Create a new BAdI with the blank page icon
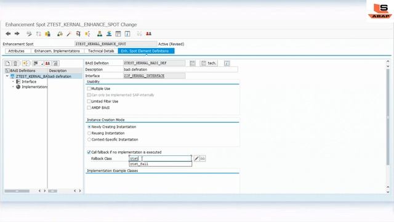Screen dimensions: 394x222 [x=8, y=64]
